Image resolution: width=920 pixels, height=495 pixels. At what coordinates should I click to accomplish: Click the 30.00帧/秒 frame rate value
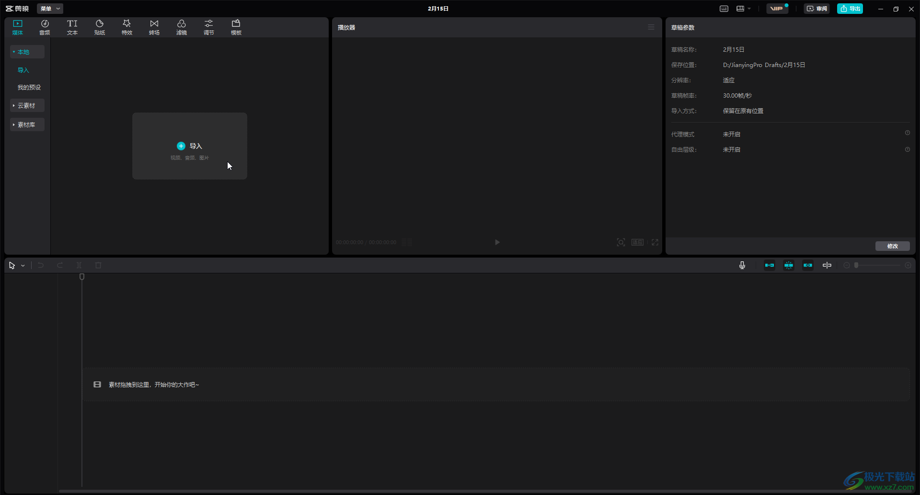[737, 95]
